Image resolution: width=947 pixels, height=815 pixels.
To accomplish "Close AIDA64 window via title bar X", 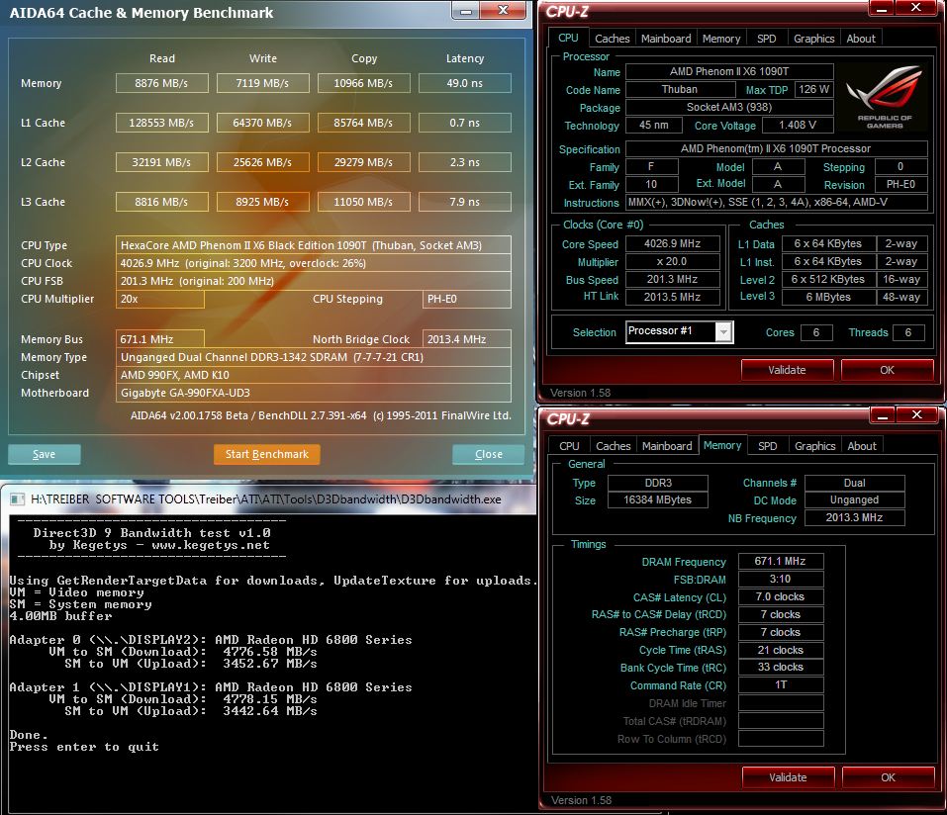I will (503, 10).
